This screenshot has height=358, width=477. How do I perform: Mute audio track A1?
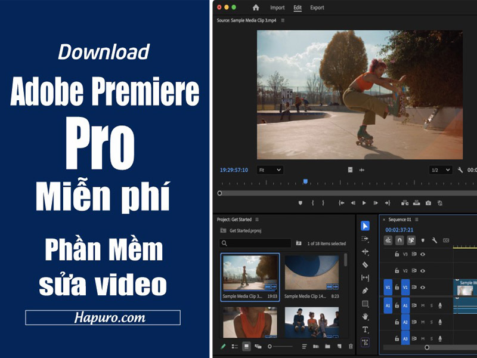423,305
